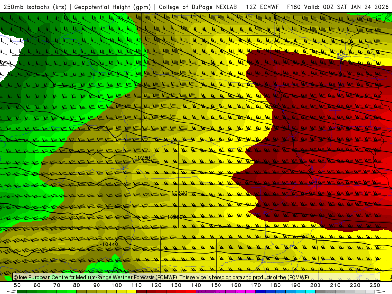Pick the purple swatch starting at 140 kts

[x=201, y=292]
